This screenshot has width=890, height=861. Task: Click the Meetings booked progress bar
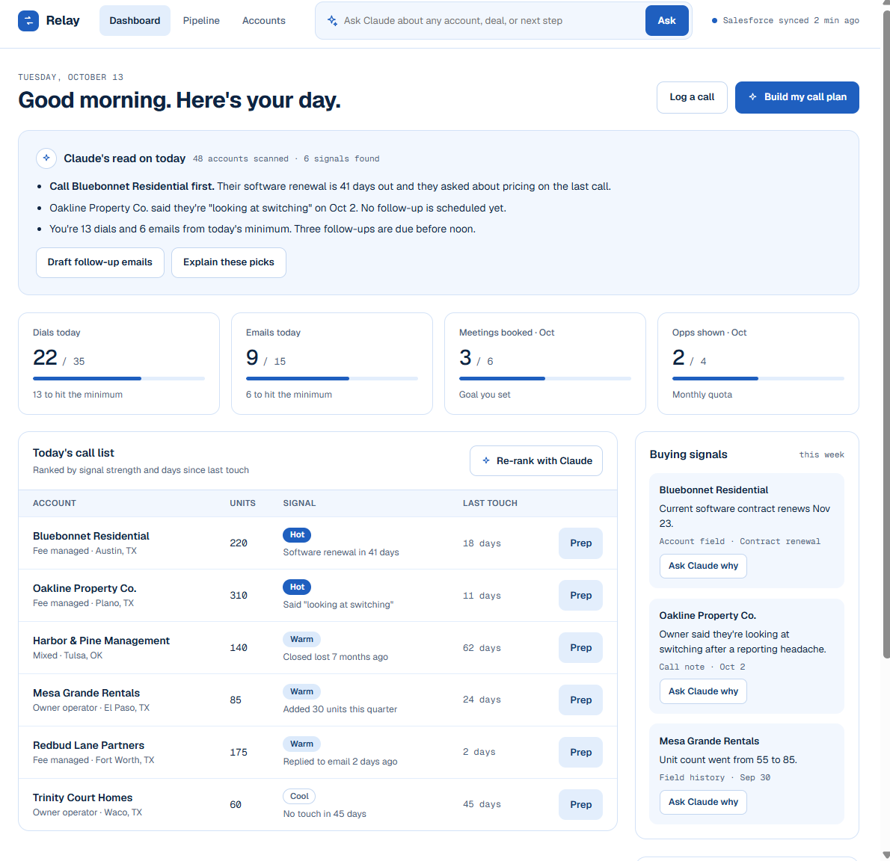point(545,378)
